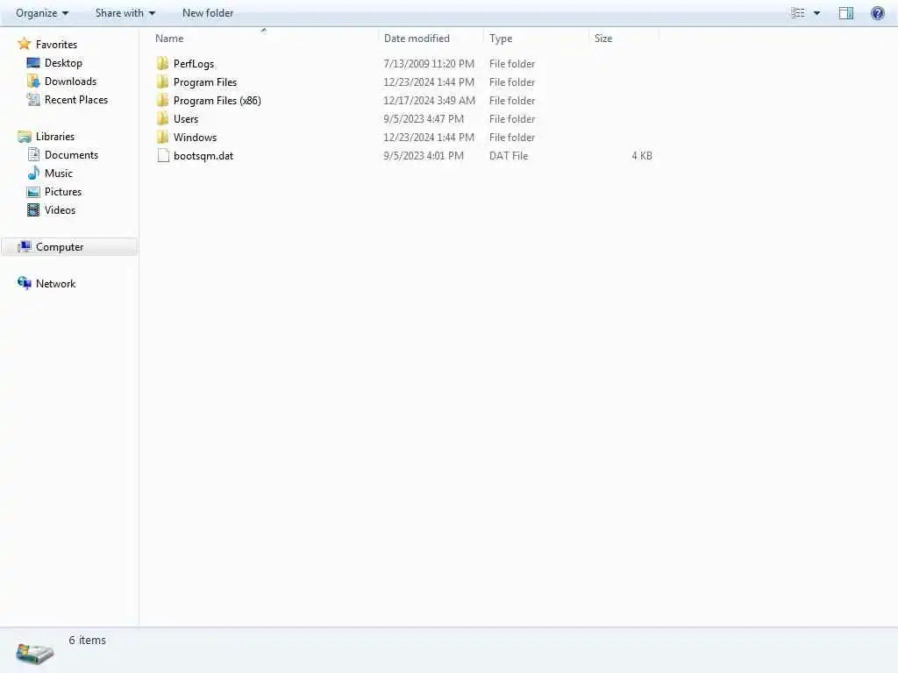Click the 4 KB size cell
Image resolution: width=898 pixels, height=673 pixels.
[641, 156]
